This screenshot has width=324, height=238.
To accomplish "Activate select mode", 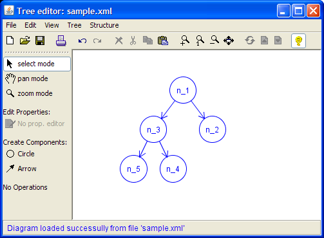I will pos(37,64).
